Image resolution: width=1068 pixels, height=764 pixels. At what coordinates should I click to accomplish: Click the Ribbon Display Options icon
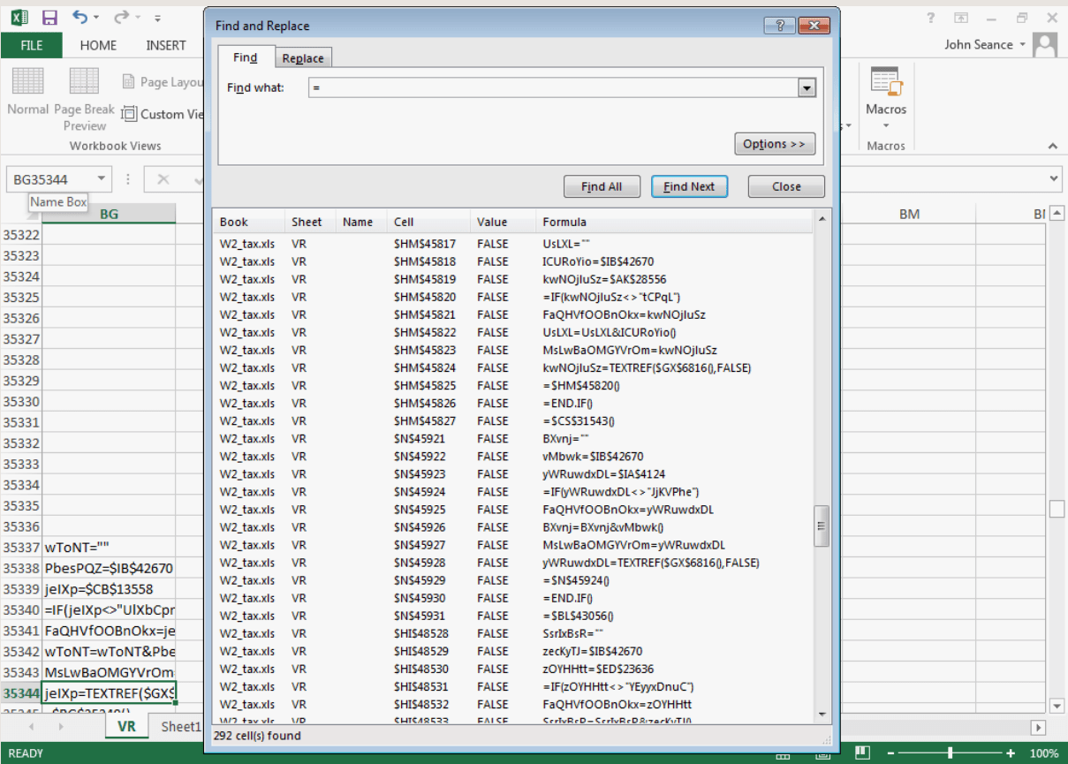pyautogui.click(x=961, y=18)
